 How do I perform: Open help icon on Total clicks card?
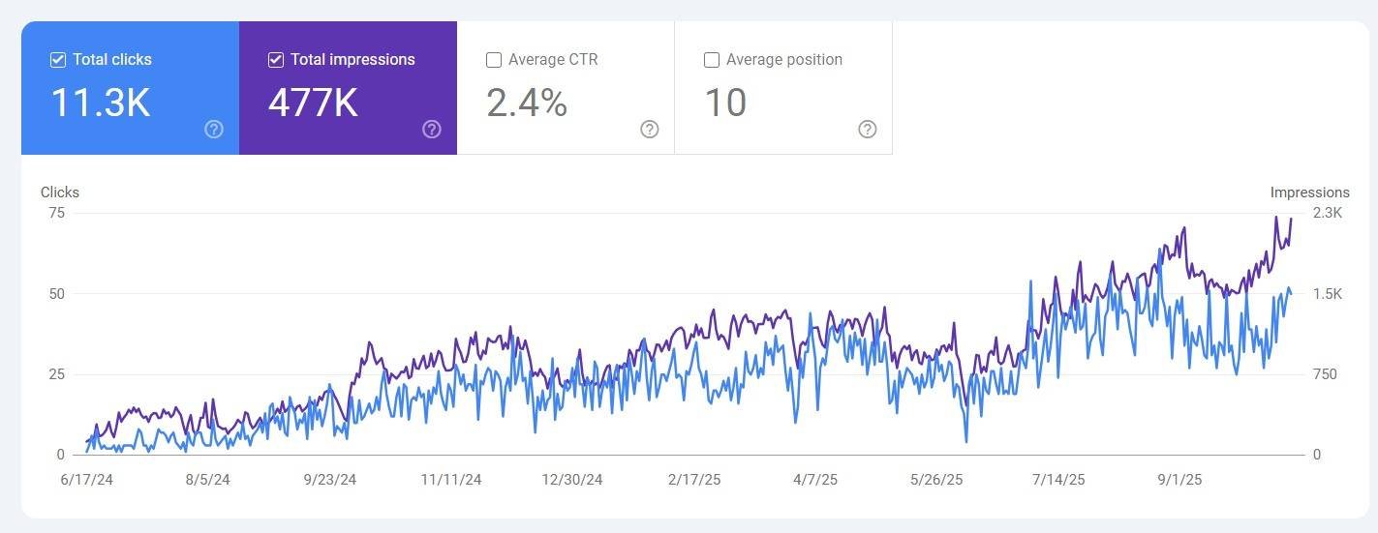pyautogui.click(x=214, y=130)
